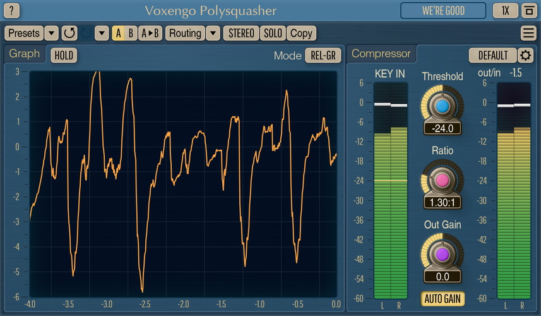Click the Out Gain knob

[x=443, y=255]
